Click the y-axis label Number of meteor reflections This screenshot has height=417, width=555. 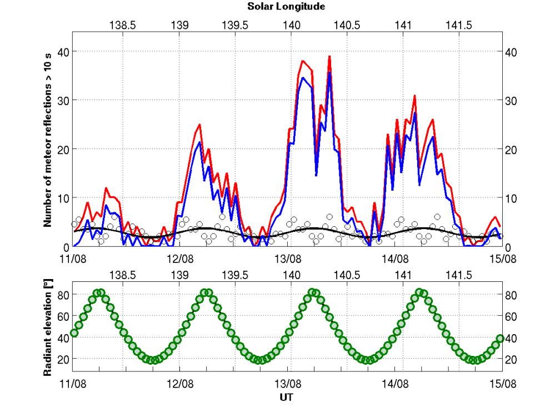[x=47, y=140]
